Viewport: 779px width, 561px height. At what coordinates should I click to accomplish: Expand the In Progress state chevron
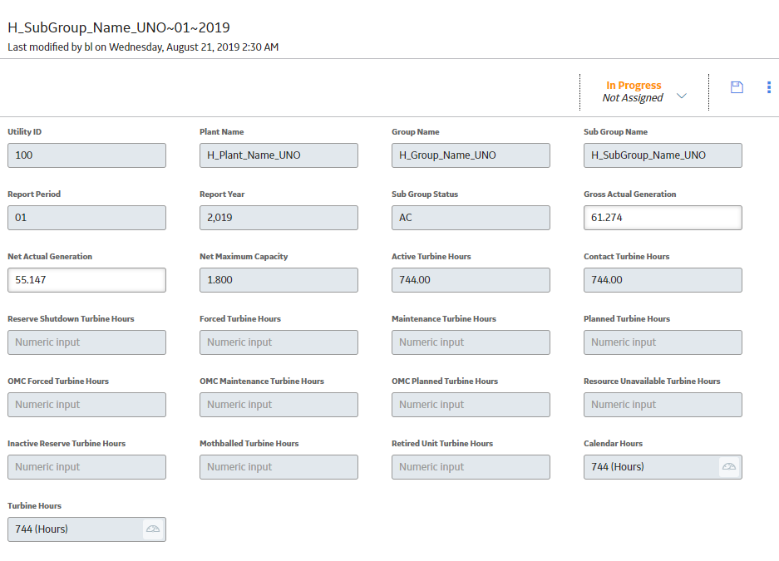682,96
